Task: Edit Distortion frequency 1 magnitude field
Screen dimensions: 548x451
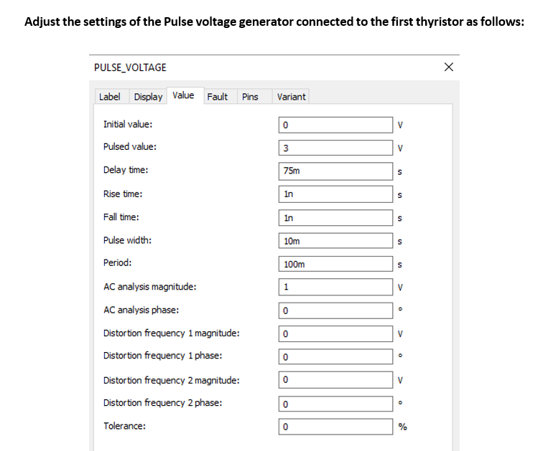Action: pos(336,334)
